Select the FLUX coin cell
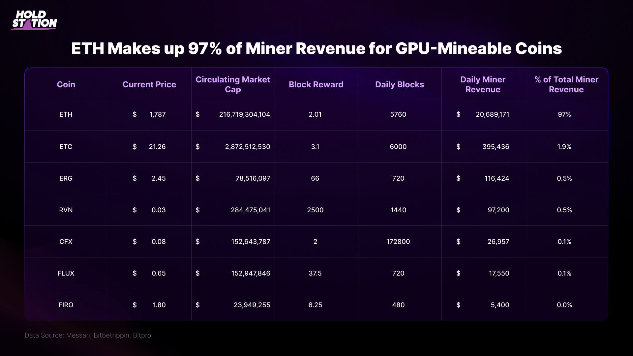The height and width of the screenshot is (356, 633). (x=66, y=273)
